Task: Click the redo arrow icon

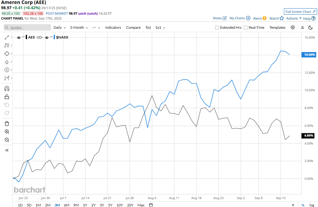Action: (x=7, y=113)
